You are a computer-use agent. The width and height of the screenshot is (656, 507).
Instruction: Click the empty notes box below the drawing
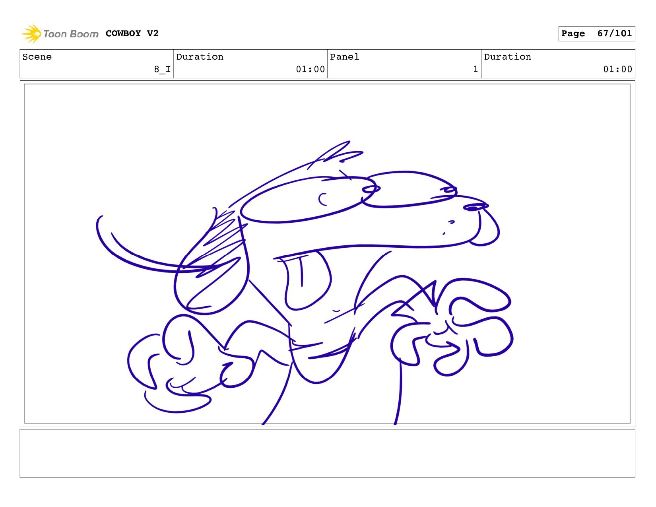point(327,453)
